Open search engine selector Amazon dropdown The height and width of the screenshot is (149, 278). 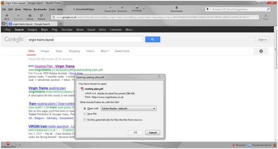pos(208,9)
